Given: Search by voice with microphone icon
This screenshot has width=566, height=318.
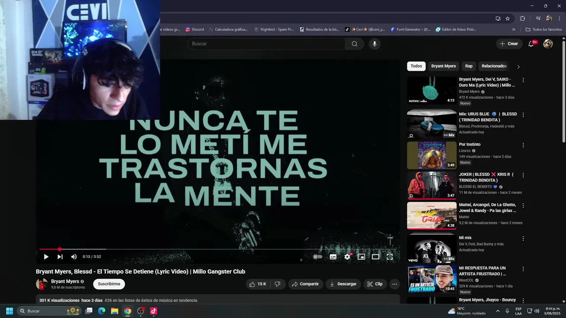Looking at the screenshot, I should coord(375,44).
